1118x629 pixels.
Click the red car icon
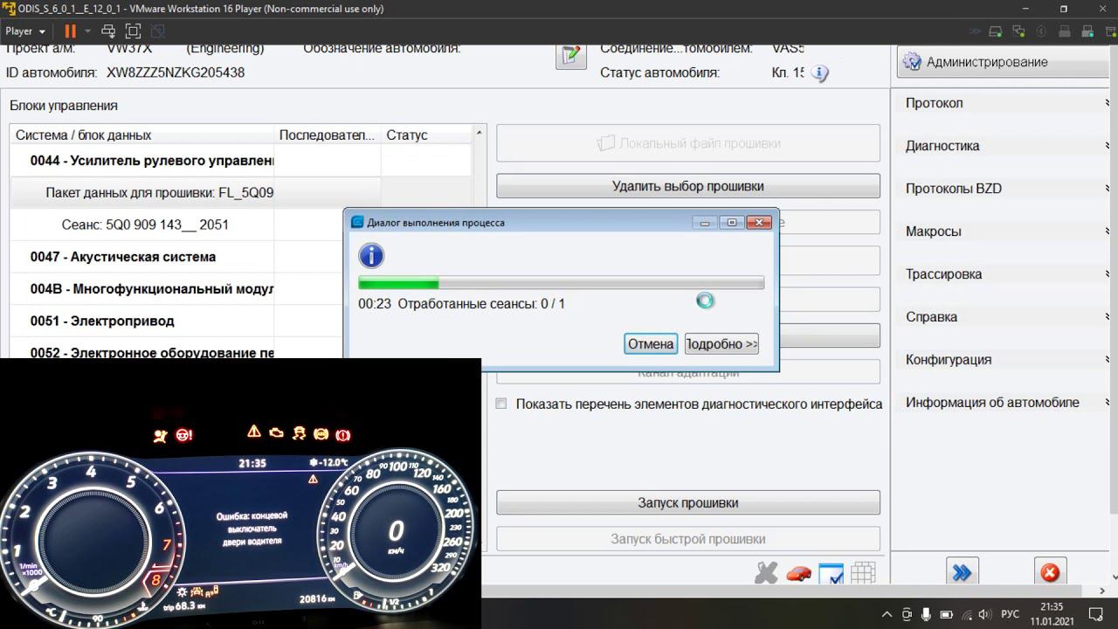(798, 574)
